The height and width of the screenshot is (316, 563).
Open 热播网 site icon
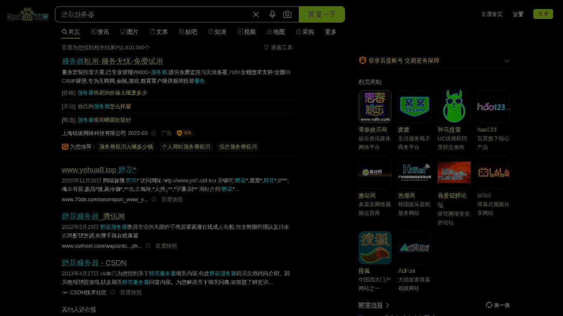[414, 172]
